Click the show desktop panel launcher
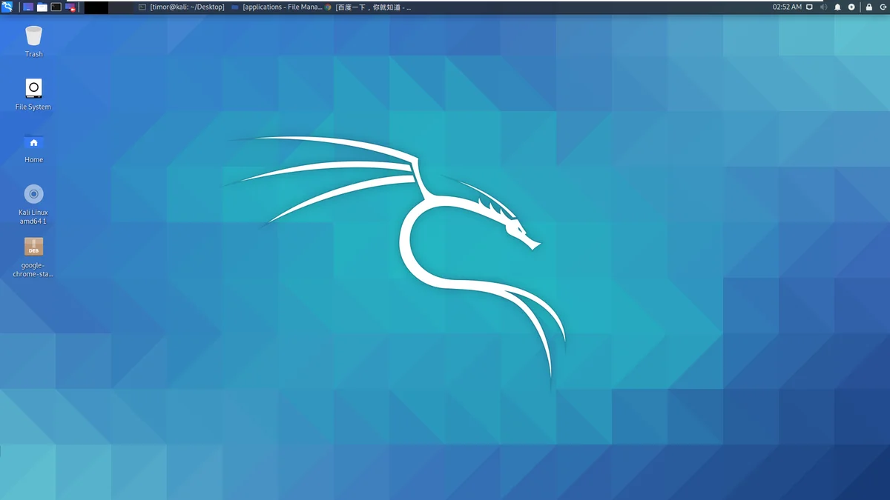 [28, 7]
